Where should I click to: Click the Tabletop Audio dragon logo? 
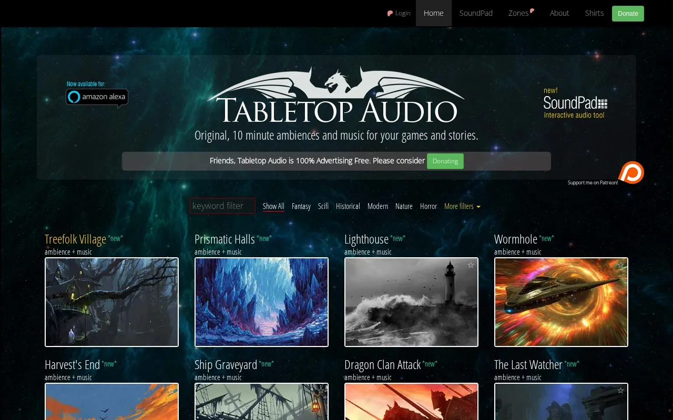tap(335, 95)
